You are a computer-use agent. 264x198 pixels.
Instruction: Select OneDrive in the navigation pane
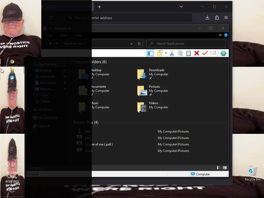[x=44, y=110]
